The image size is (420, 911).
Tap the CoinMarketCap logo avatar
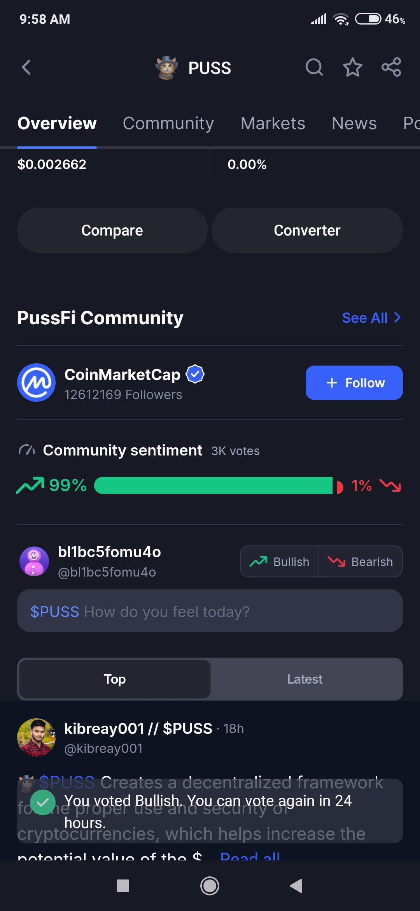pos(36,382)
